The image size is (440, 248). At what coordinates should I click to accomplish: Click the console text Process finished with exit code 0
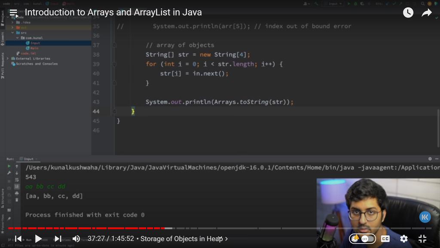point(85,215)
